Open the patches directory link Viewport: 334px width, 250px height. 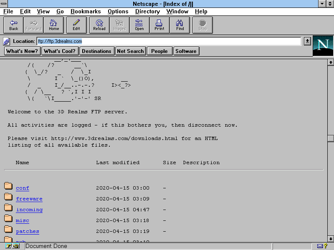28,231
